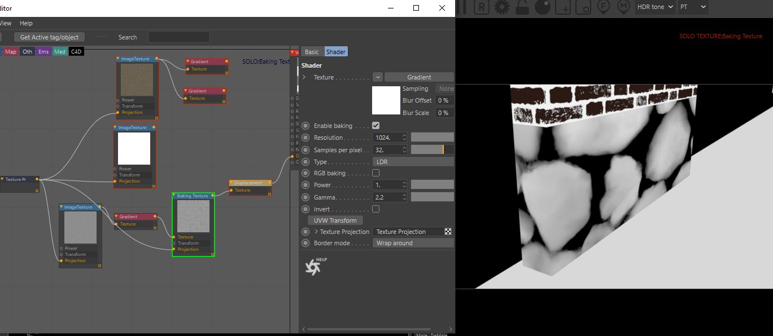Click animation dot beside Power

click(305, 185)
